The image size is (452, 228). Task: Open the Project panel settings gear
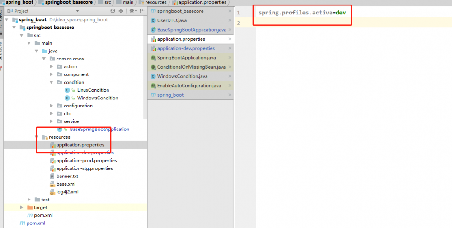click(132, 11)
